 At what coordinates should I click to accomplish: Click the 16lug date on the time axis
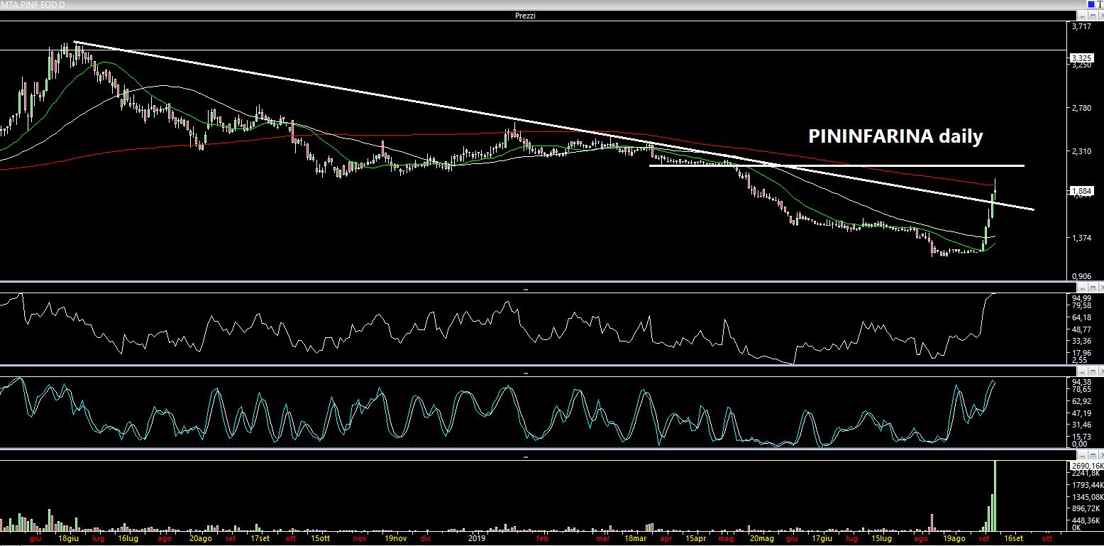[128, 539]
